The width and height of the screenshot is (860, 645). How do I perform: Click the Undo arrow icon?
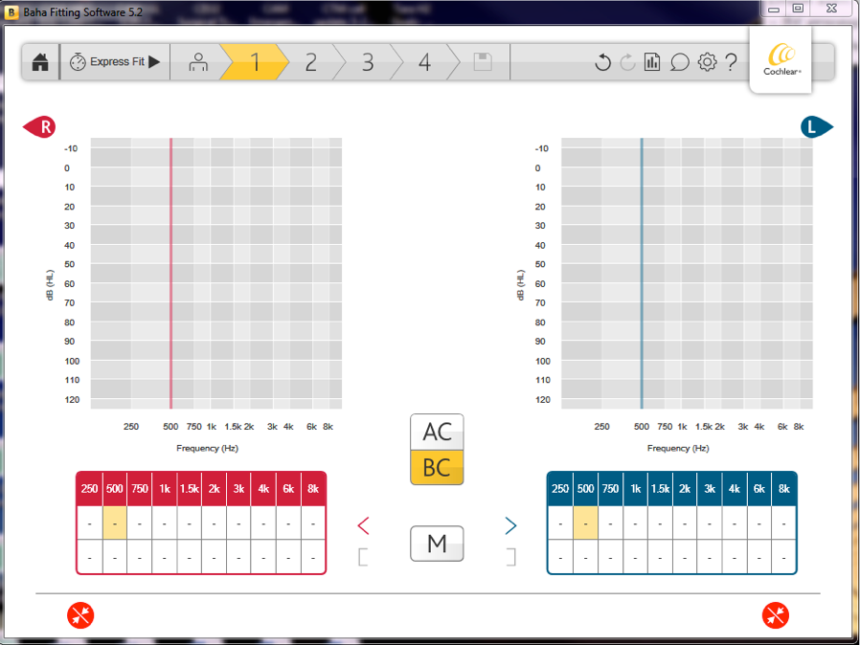[x=602, y=62]
